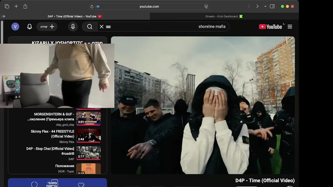Open the Положение album art thumbnail
This screenshot has height=187, width=333.
click(x=88, y=169)
